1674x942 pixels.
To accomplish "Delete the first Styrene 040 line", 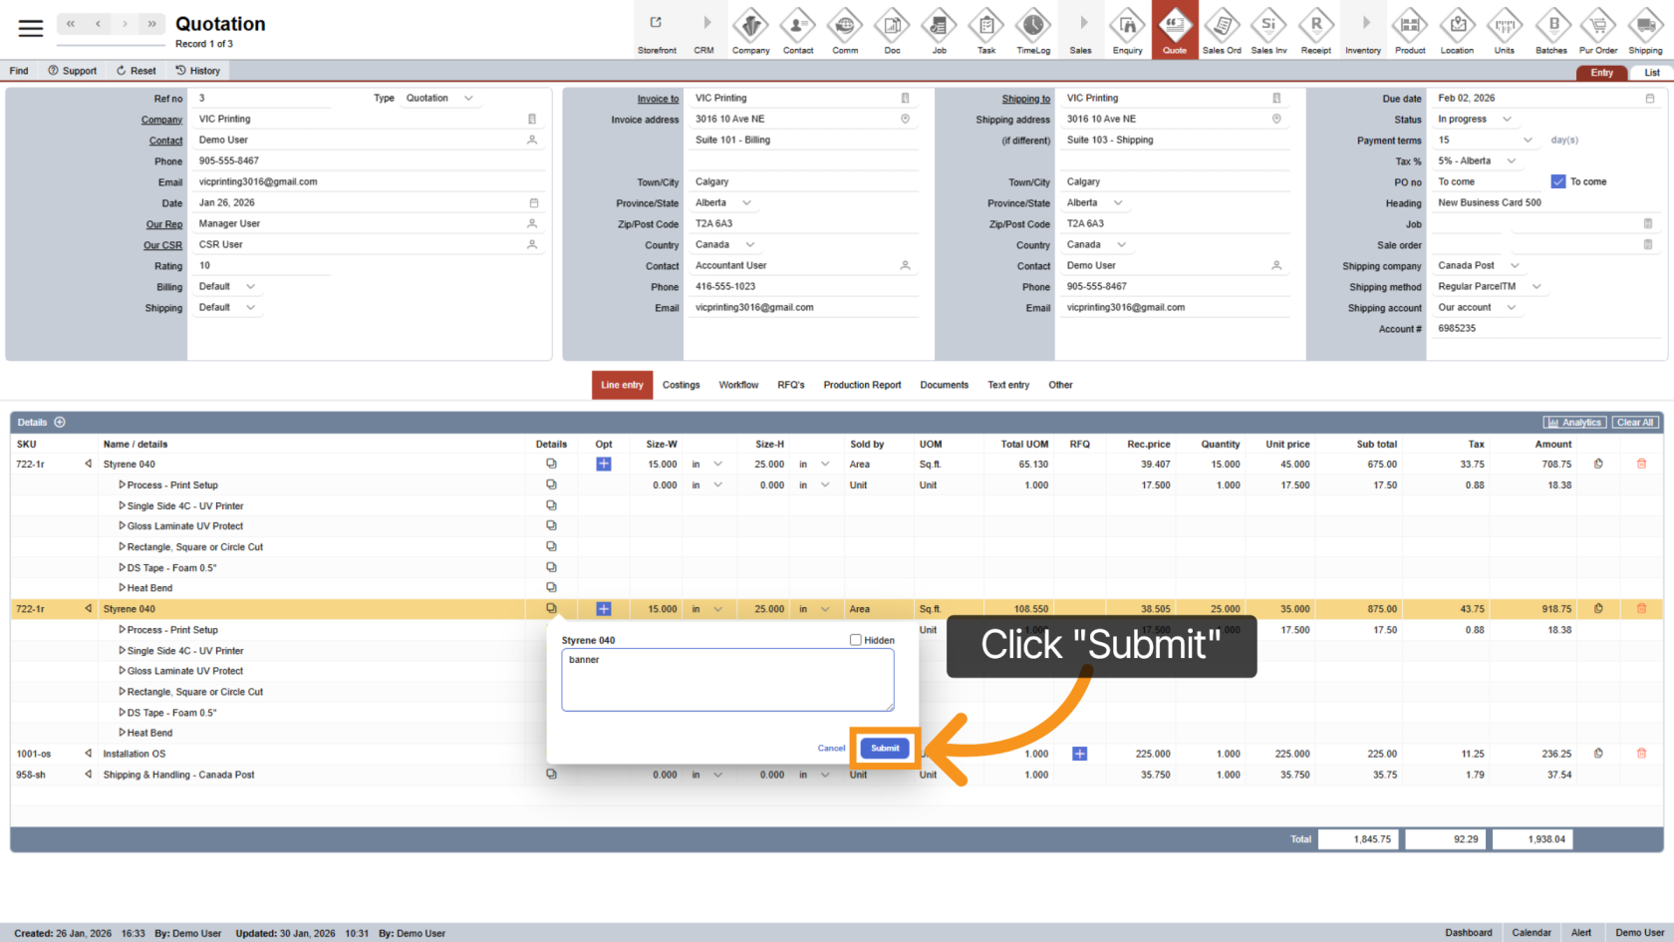I will (1641, 464).
